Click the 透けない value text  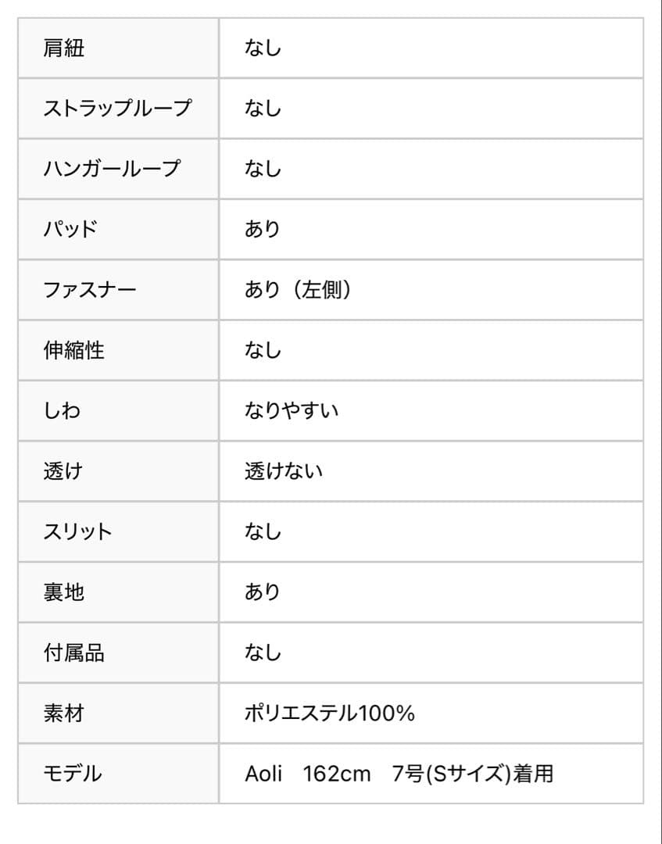tap(284, 471)
